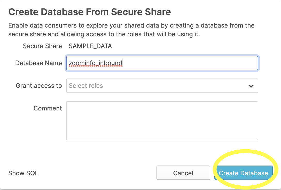Click the bottom area of the Comment box
This screenshot has width=281, height=190.
pos(162,135)
